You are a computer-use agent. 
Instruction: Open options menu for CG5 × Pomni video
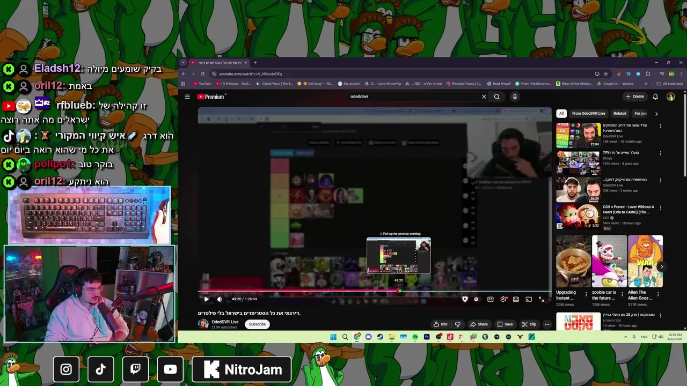point(661,207)
